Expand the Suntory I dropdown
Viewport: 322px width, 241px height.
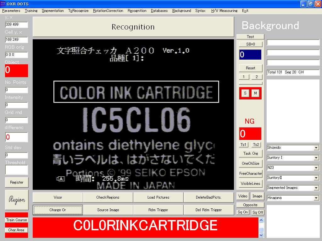(x=316, y=158)
